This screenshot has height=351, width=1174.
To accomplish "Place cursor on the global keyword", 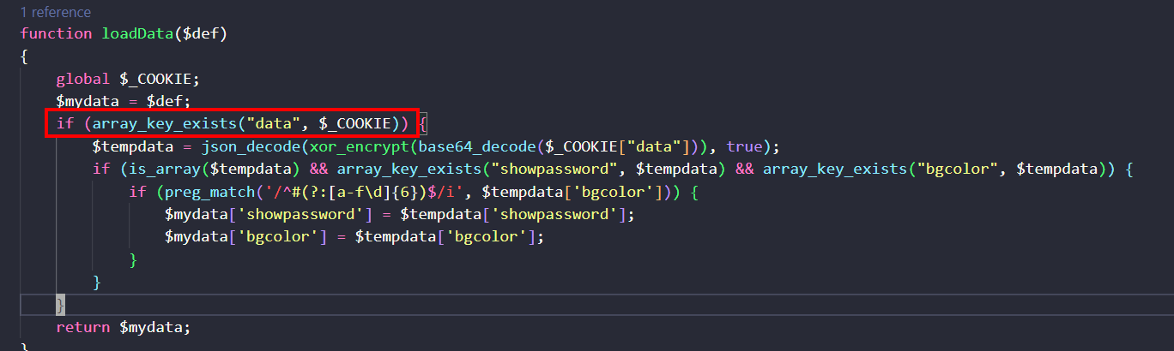I will (x=82, y=79).
